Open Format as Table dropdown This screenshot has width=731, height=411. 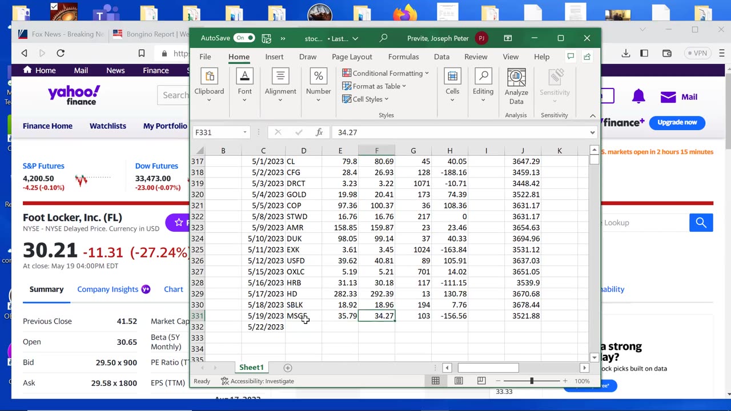pos(374,86)
